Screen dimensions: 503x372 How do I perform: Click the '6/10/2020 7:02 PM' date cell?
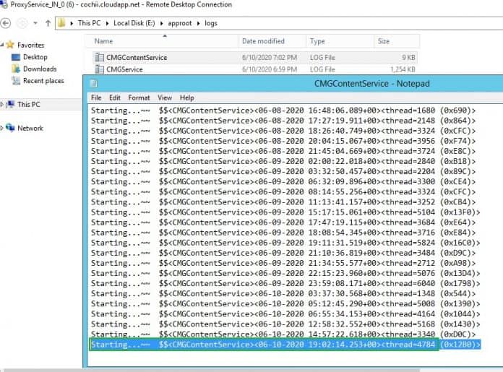click(269, 58)
